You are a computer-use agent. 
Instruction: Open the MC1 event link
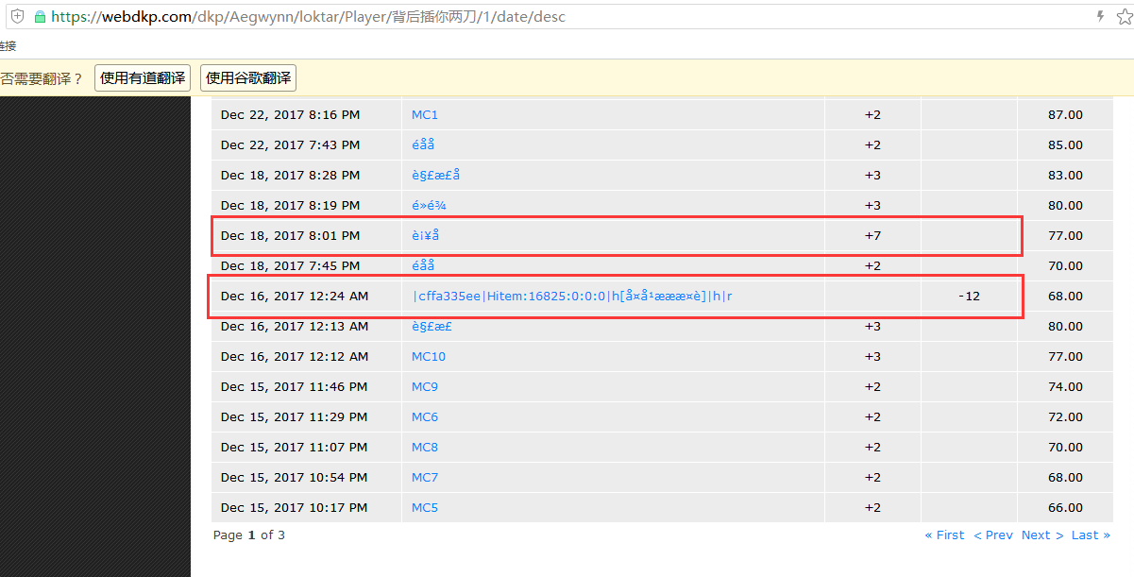(x=425, y=115)
